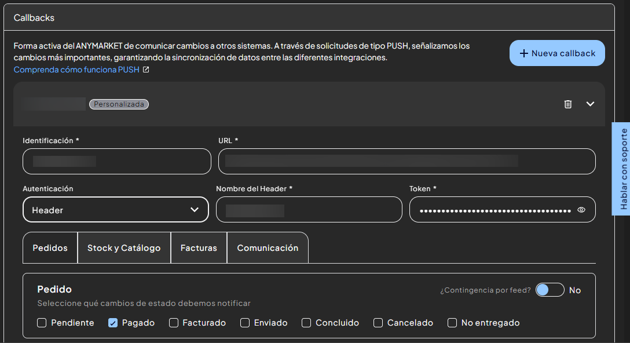Open Hablar con soporte side tab
This screenshot has height=343, width=630.
point(621,169)
